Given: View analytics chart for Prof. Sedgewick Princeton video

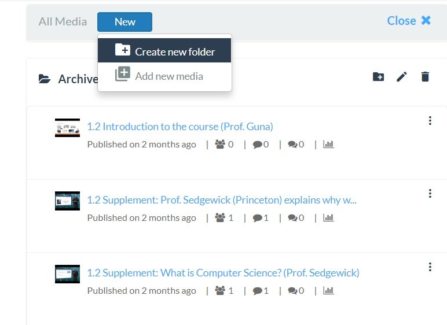Looking at the screenshot, I should (328, 217).
